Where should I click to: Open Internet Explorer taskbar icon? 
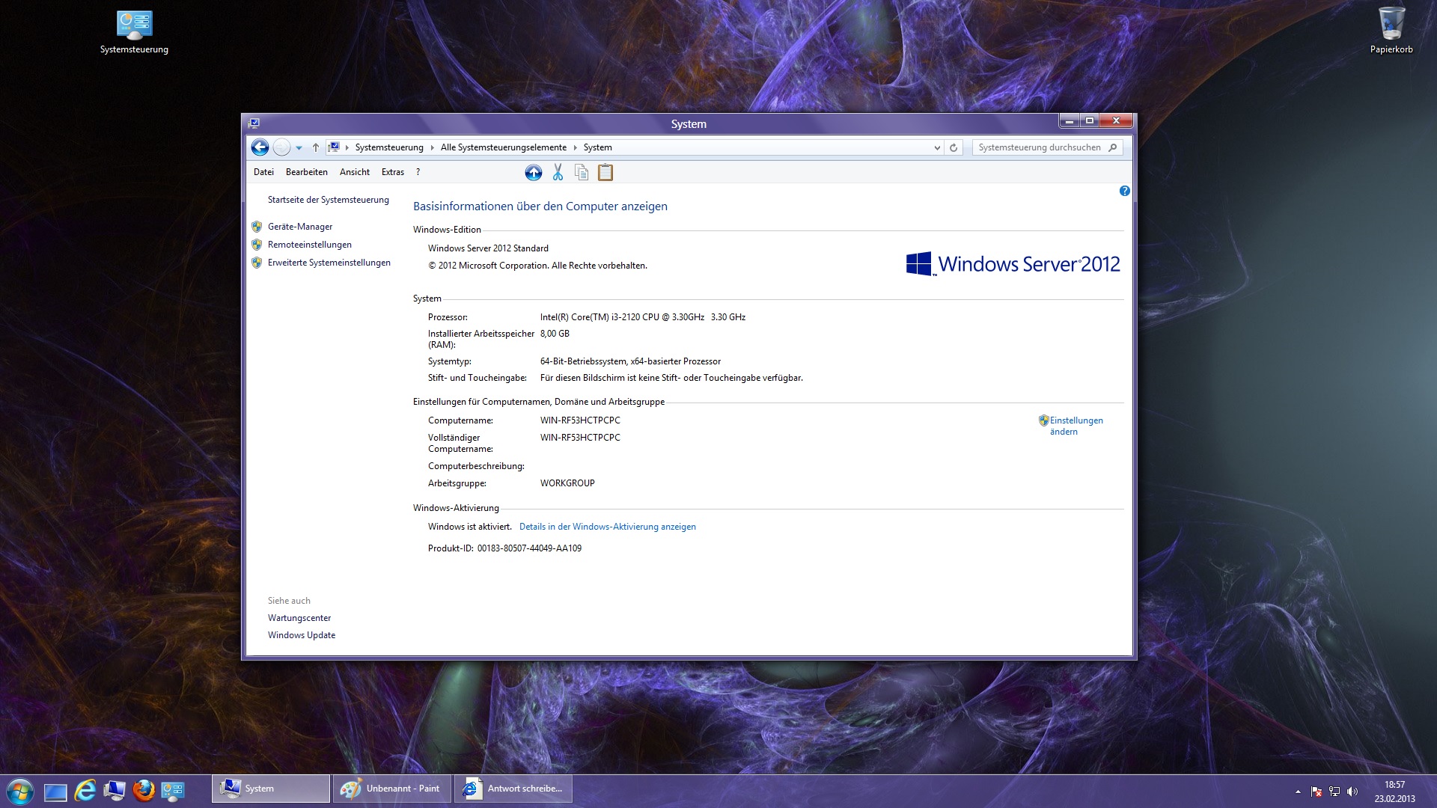(85, 790)
